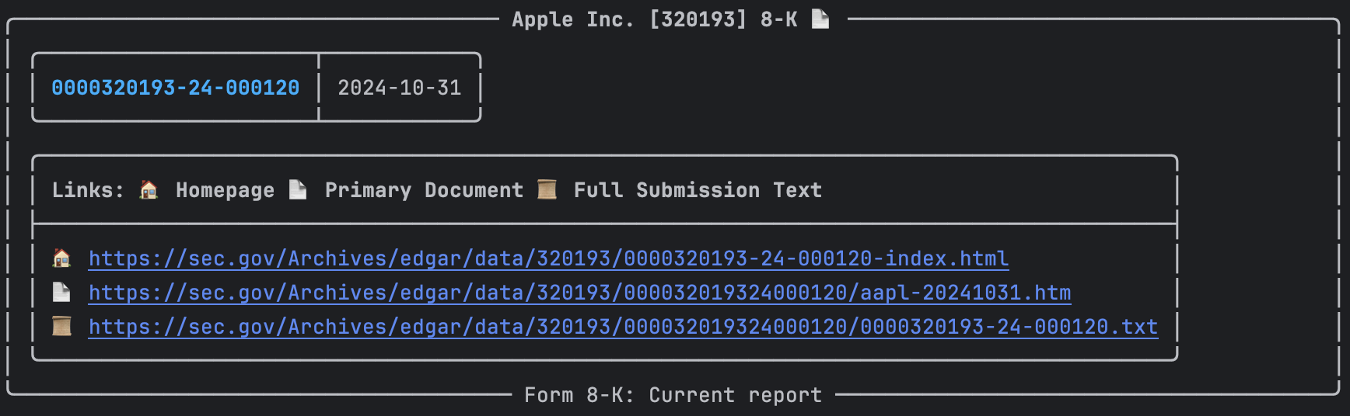Click the blue accession number 0000320193-24-000120

click(x=176, y=88)
